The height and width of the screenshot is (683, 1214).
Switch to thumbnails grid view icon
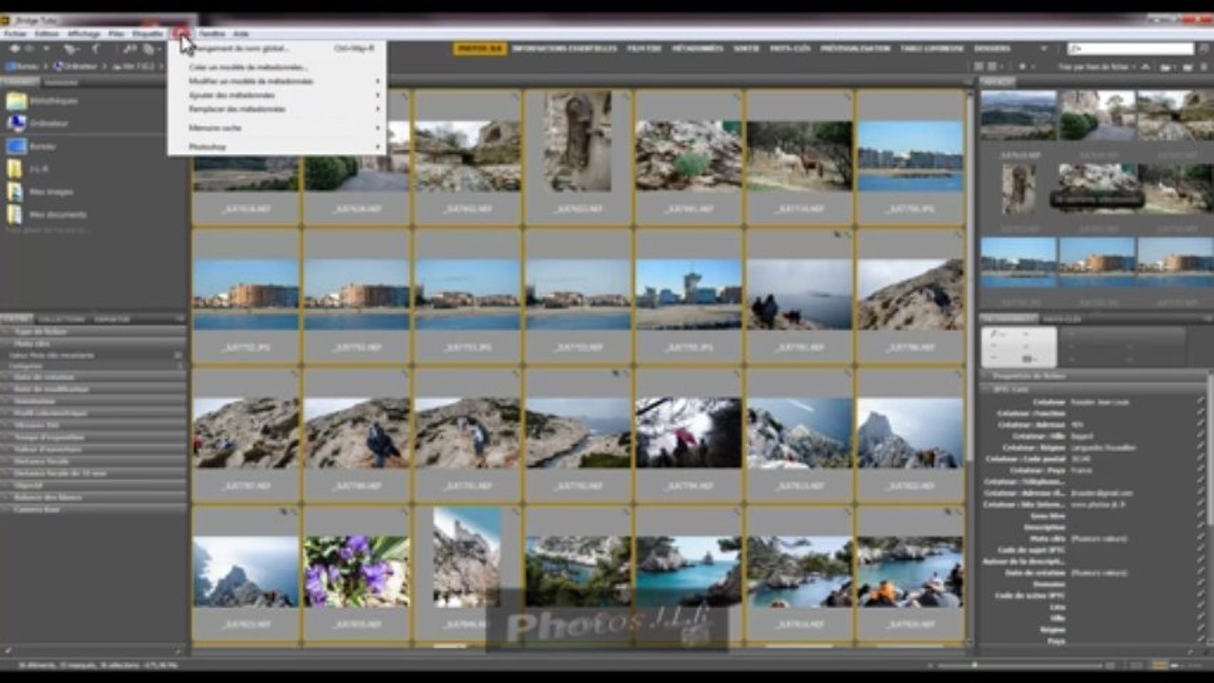coord(1160,666)
